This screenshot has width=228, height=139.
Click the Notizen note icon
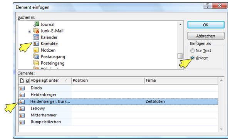(36, 50)
